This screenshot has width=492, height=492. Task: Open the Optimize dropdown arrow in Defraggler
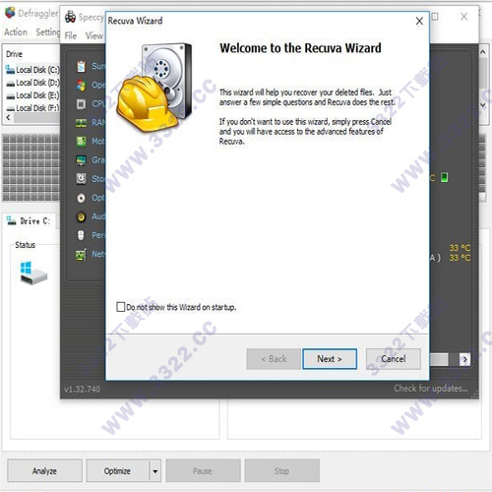point(155,471)
